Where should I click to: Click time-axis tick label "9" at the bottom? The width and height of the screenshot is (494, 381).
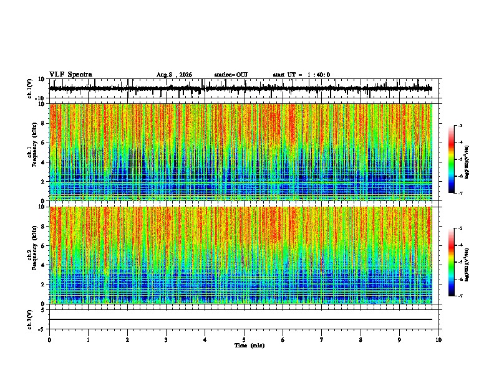point(399,340)
